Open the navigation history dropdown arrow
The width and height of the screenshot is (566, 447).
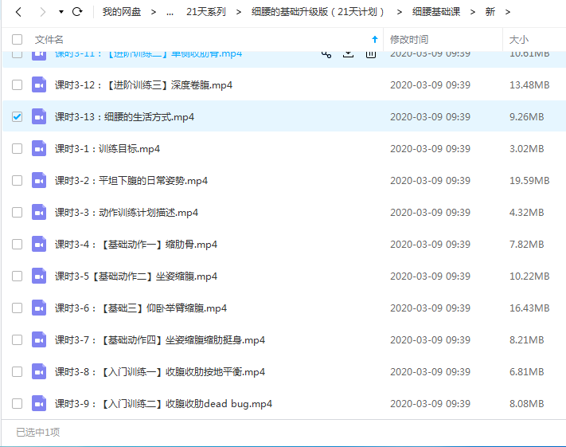[x=61, y=12]
